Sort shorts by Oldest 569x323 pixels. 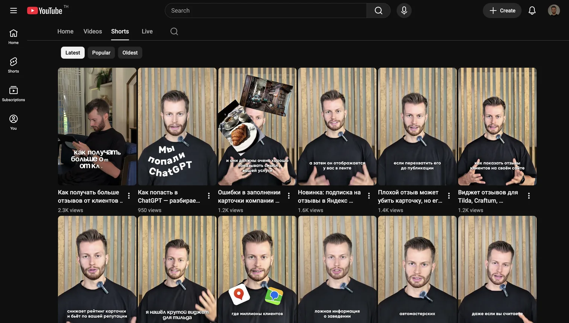click(130, 53)
